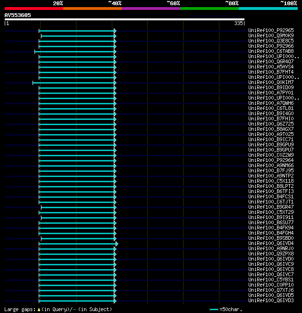Select the UniRef100_C0Z2W9 label
Viewport: 302px width, 313px height.
pos(271,155)
